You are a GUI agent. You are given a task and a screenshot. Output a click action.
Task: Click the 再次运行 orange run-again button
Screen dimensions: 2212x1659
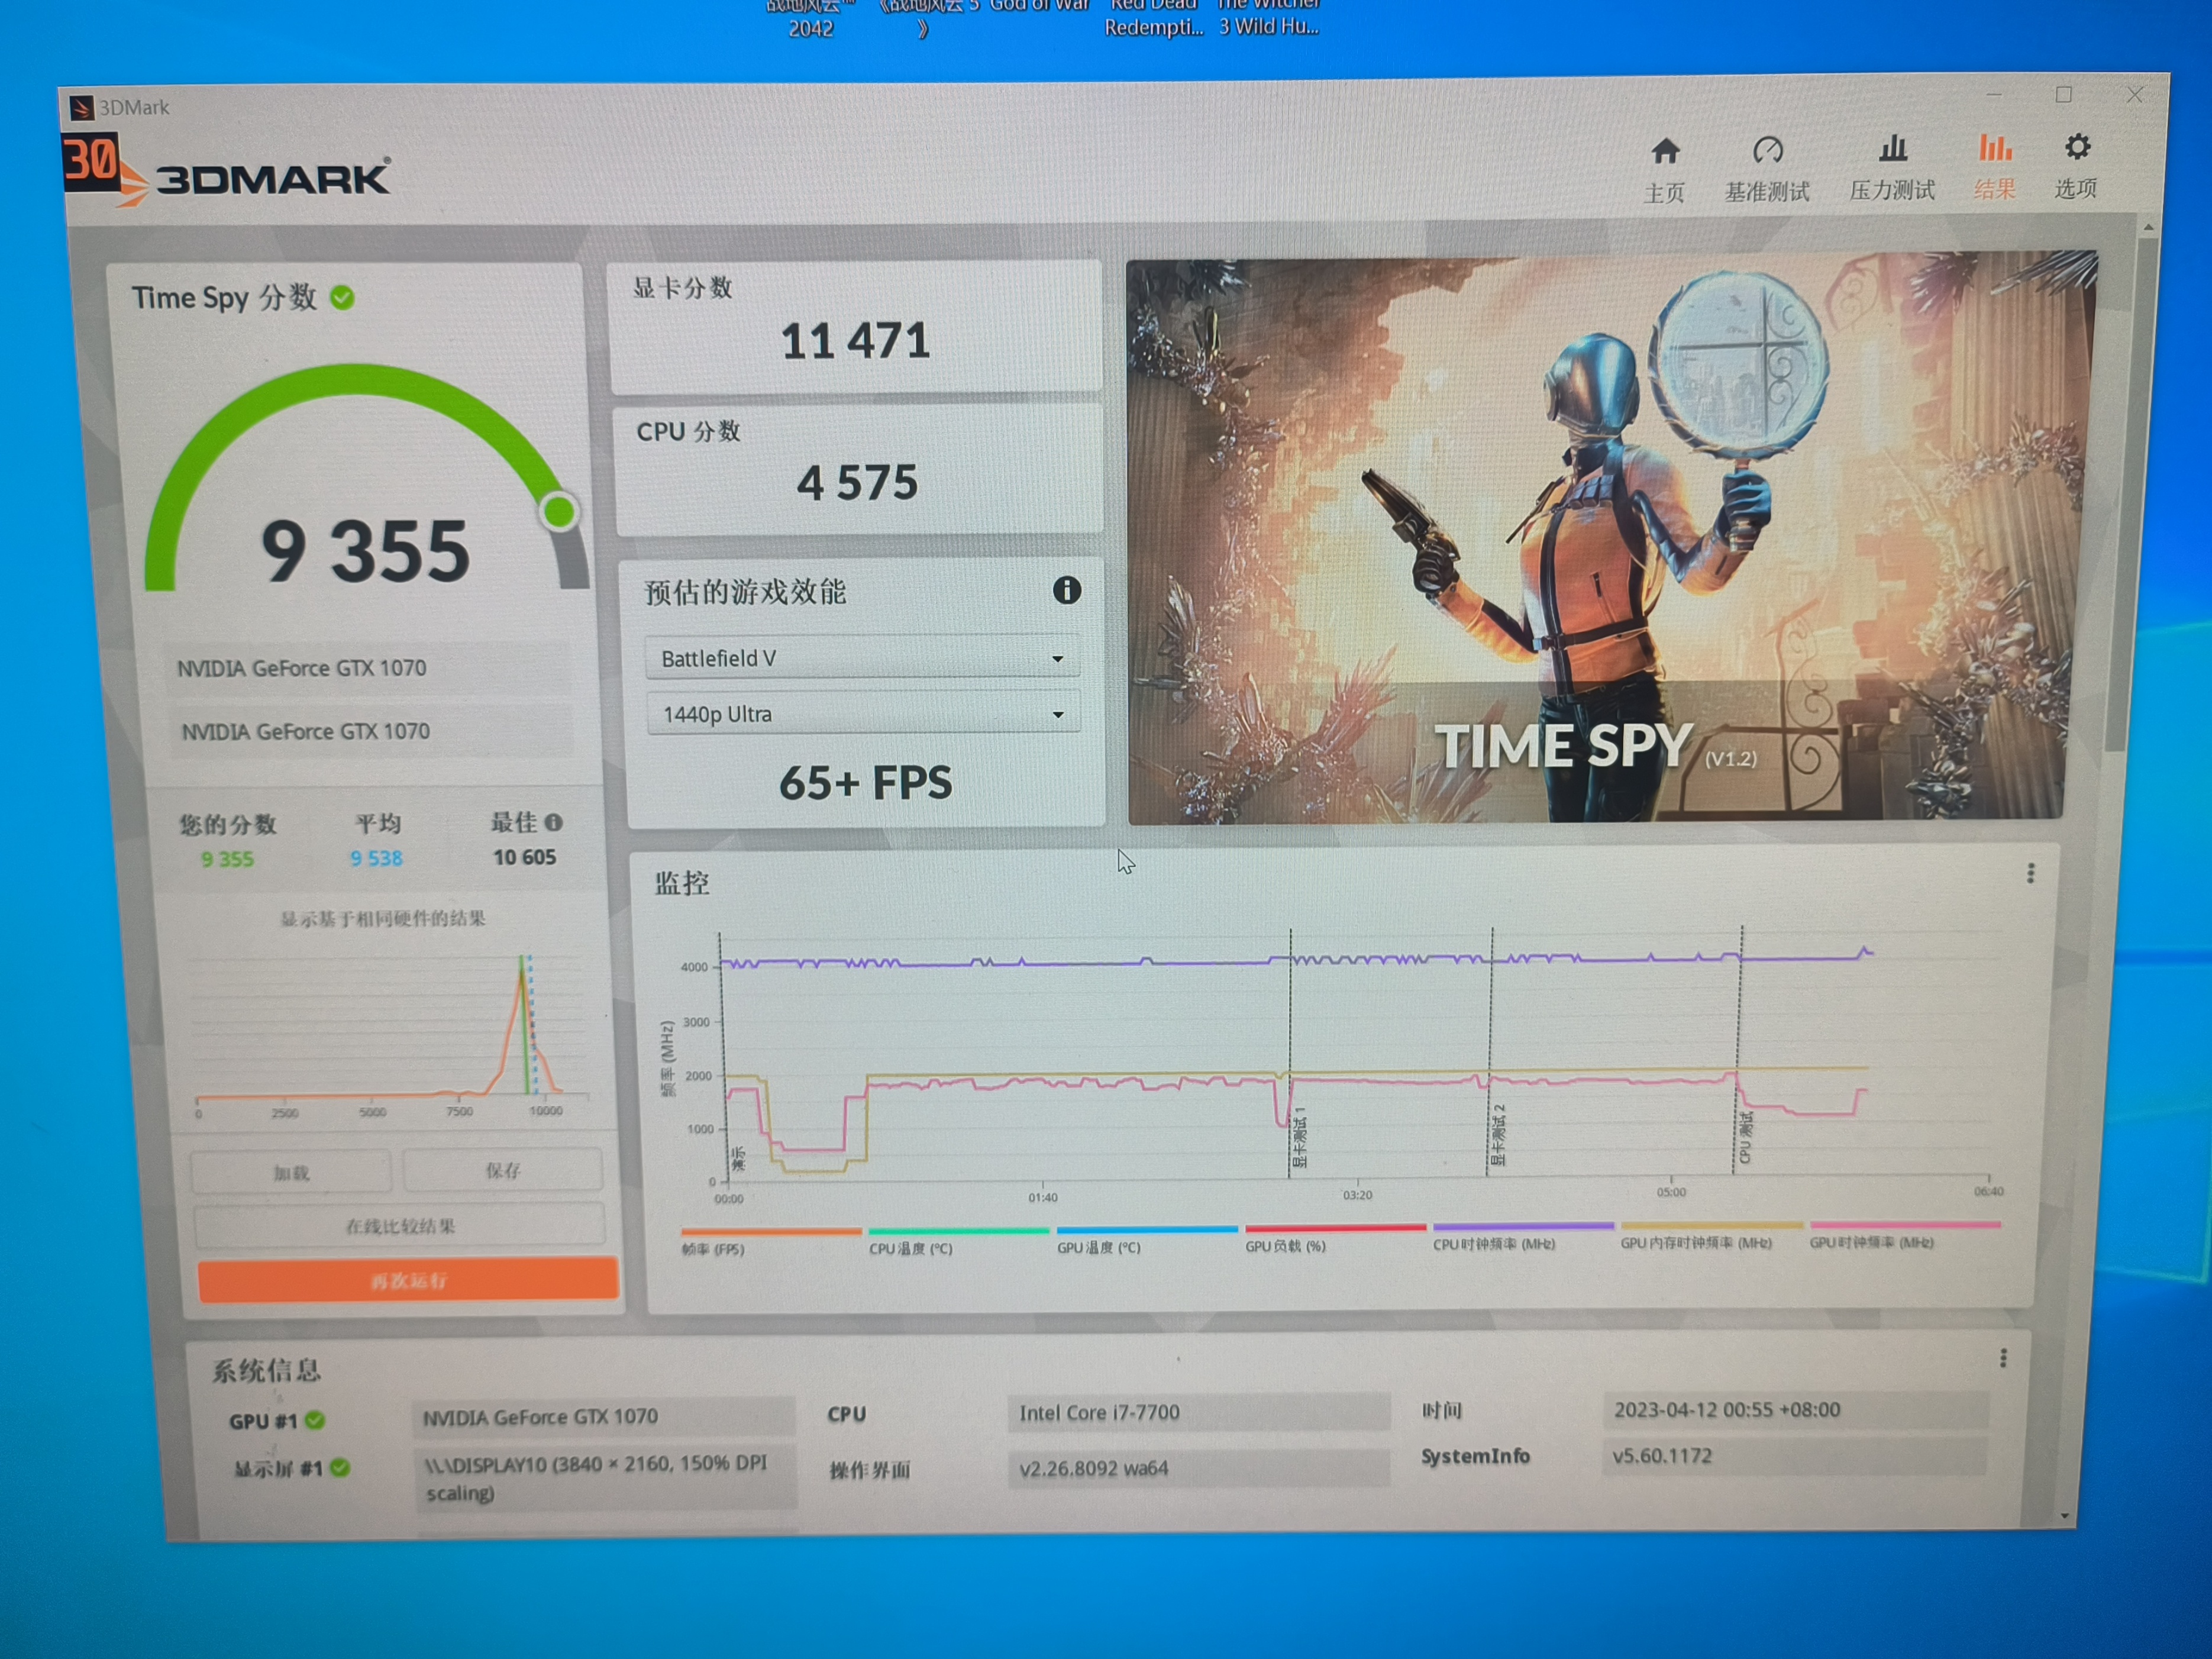pos(408,1280)
